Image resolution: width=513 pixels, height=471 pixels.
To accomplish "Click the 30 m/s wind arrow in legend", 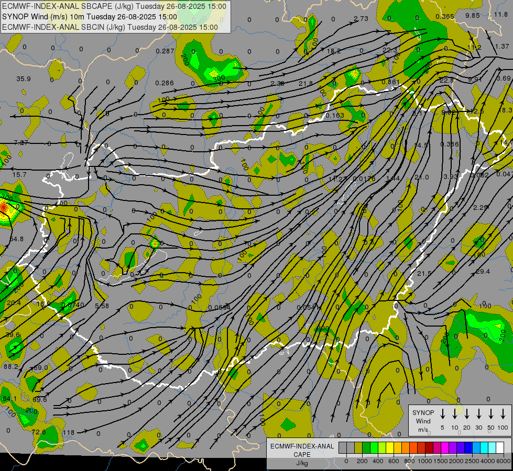I will (x=478, y=414).
